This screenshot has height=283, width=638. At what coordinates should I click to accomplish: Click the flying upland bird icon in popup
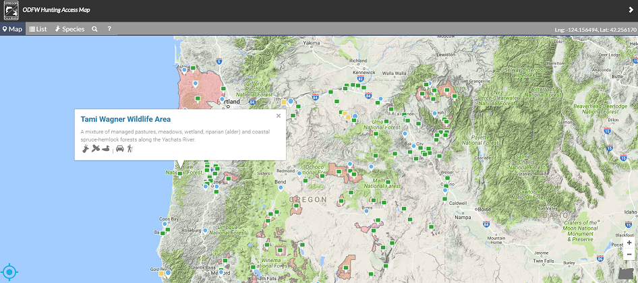pos(96,148)
